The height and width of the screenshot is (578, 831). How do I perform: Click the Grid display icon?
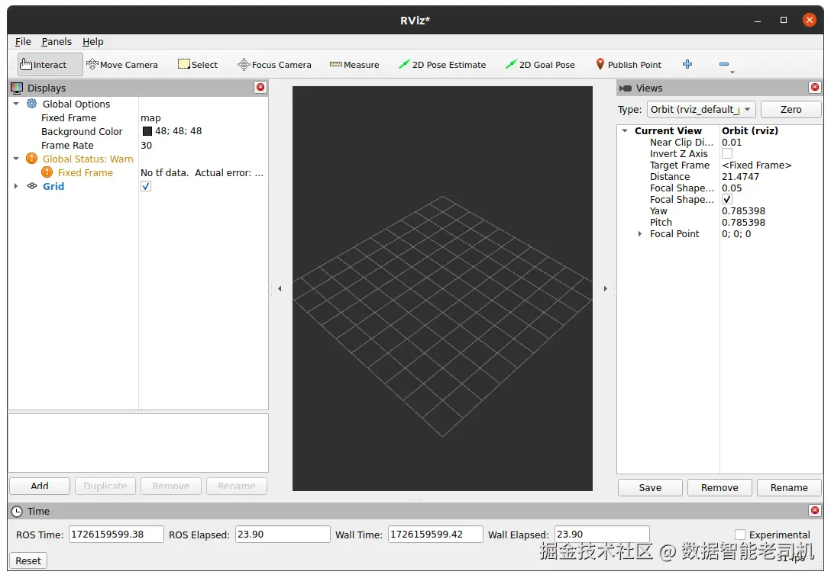click(32, 186)
